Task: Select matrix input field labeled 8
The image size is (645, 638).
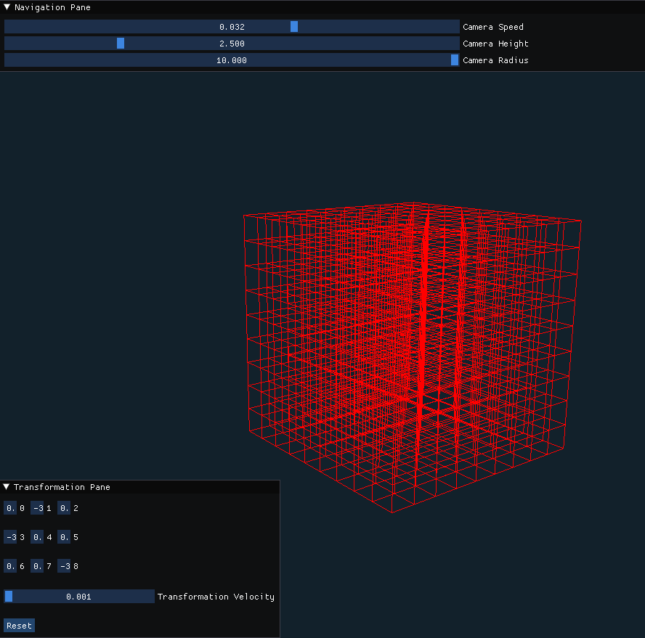Action: (x=64, y=566)
